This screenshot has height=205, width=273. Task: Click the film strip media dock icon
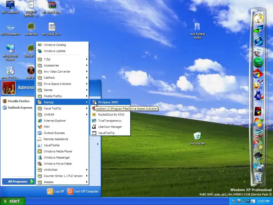258,74
